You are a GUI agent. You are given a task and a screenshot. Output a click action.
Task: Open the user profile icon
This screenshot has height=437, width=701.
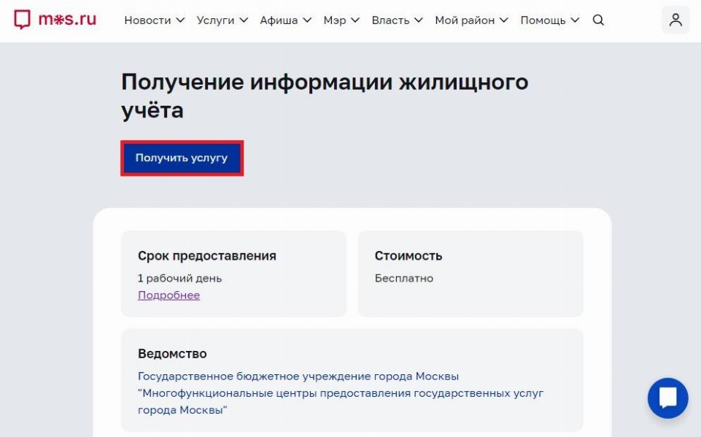675,20
